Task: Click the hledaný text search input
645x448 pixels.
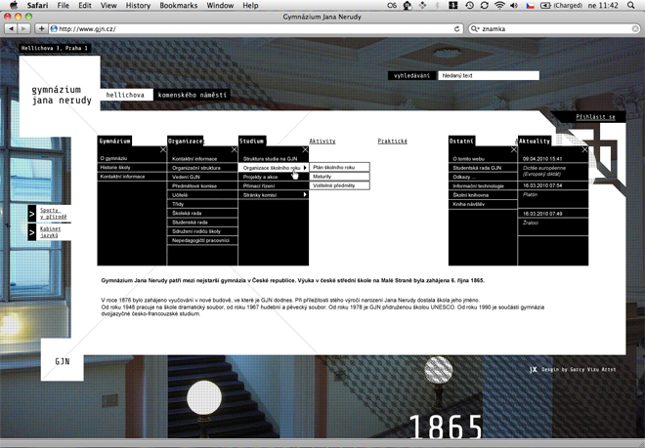Action: pos(489,75)
